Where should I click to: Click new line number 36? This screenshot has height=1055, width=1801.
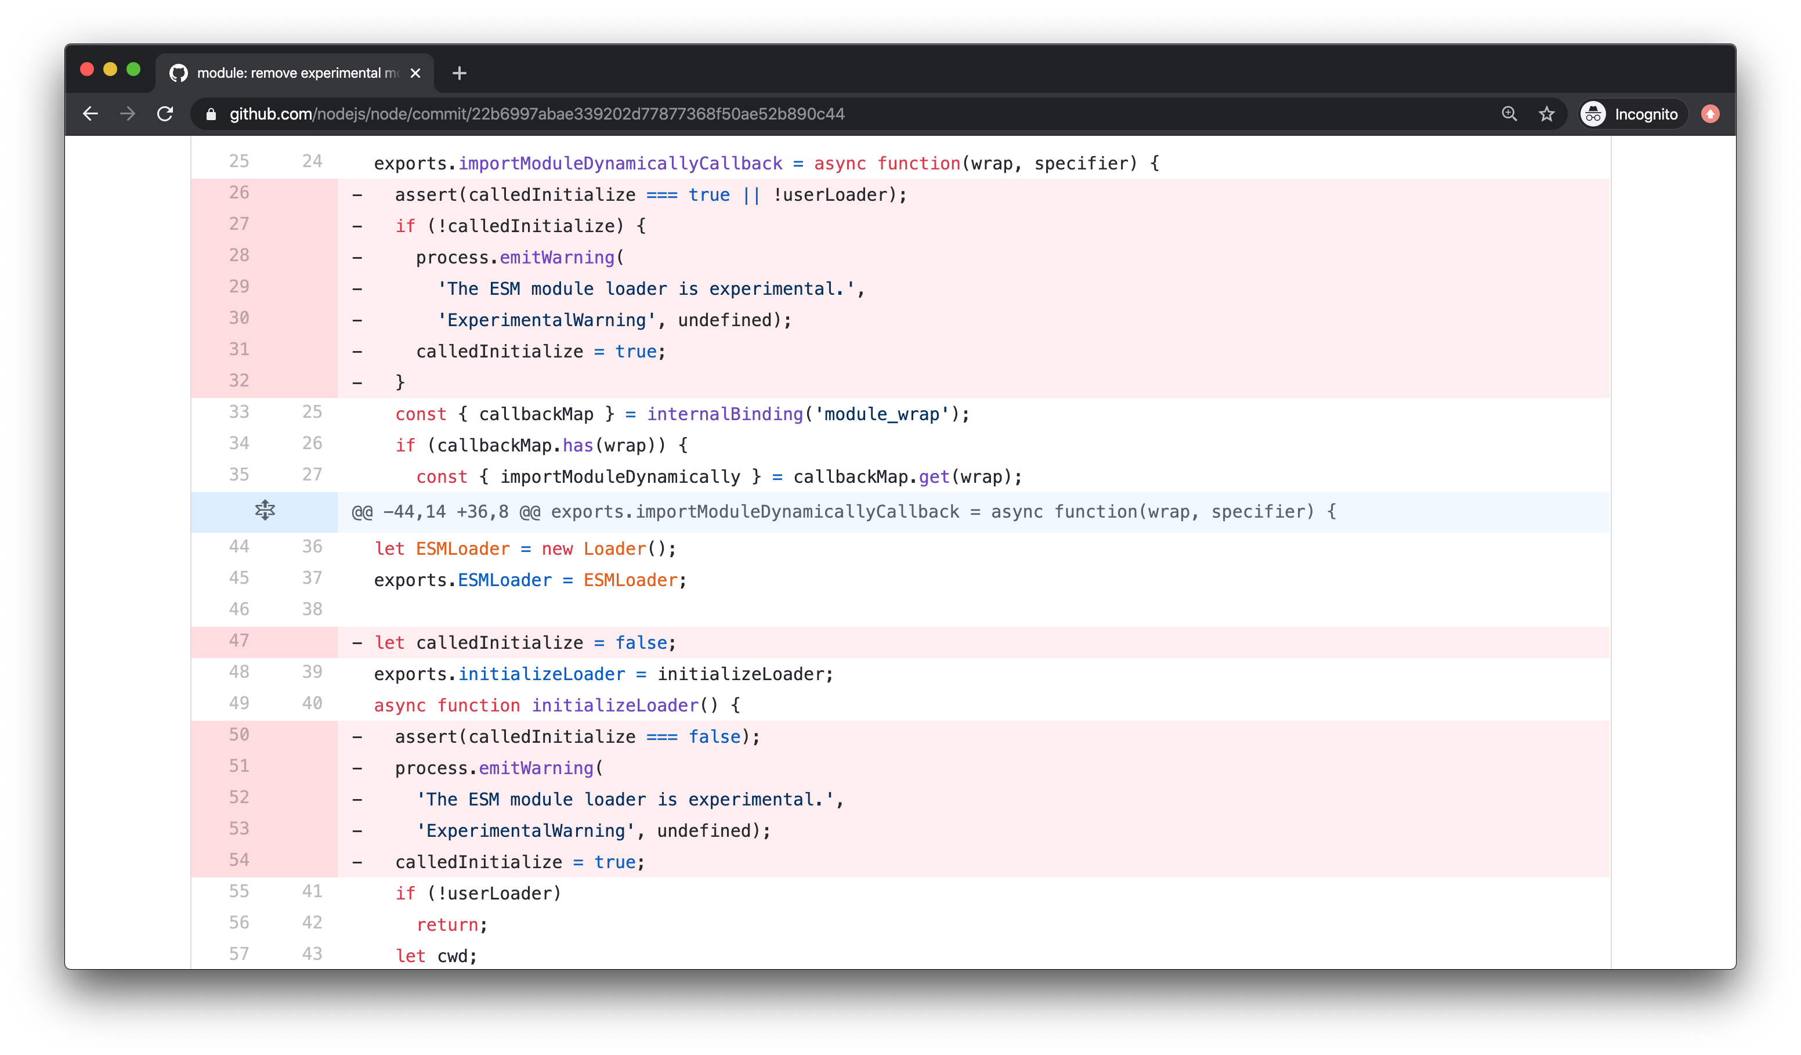pos(312,547)
